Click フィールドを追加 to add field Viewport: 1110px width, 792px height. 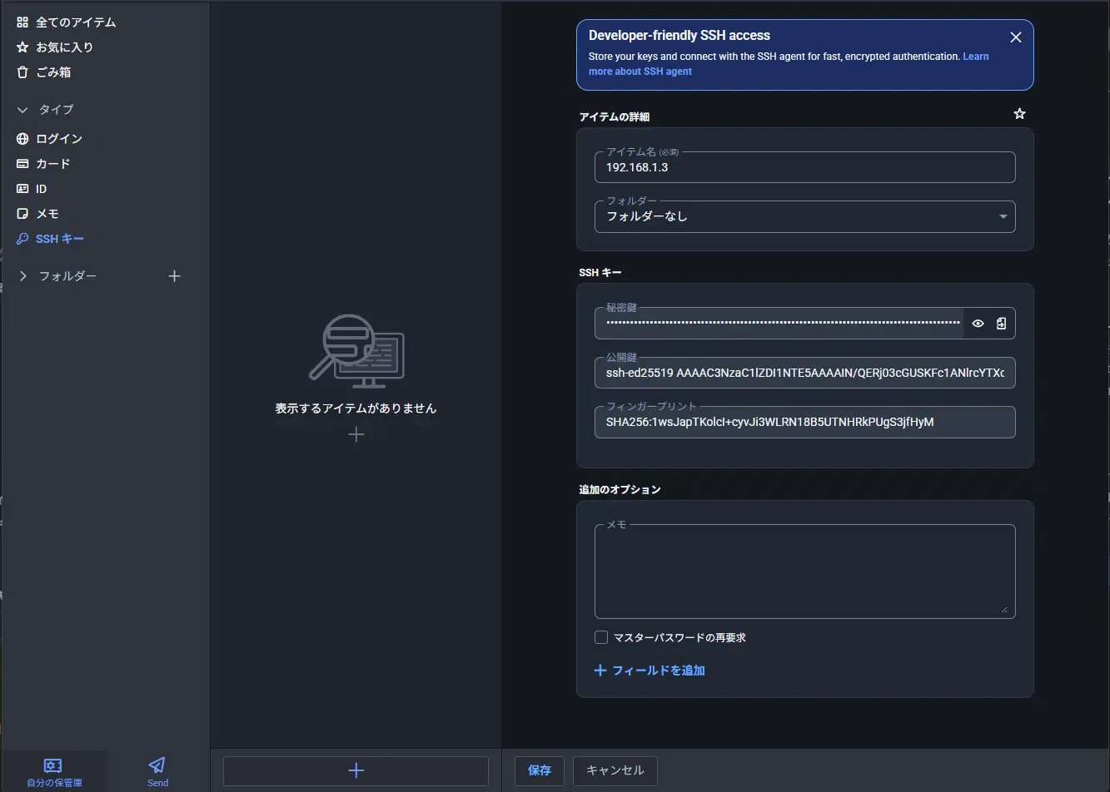click(x=650, y=671)
